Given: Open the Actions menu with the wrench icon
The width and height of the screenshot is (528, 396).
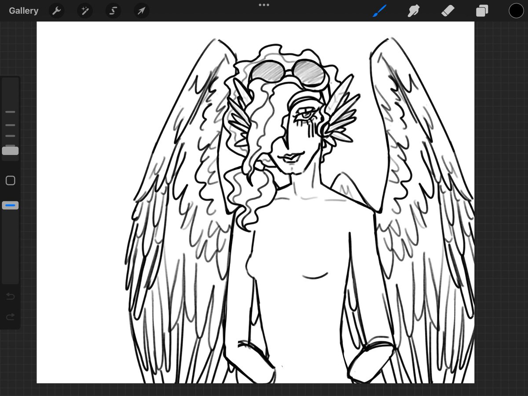Looking at the screenshot, I should point(56,11).
